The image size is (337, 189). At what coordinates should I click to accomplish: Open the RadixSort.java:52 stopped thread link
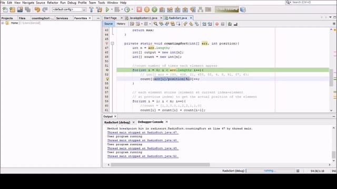coord(143,156)
